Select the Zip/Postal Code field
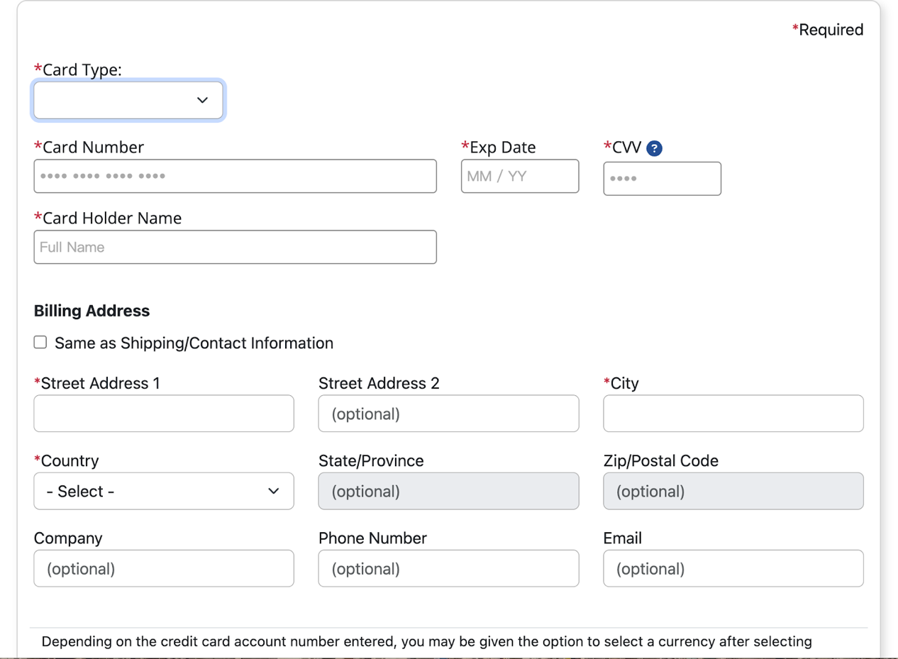This screenshot has width=898, height=659. (x=733, y=491)
